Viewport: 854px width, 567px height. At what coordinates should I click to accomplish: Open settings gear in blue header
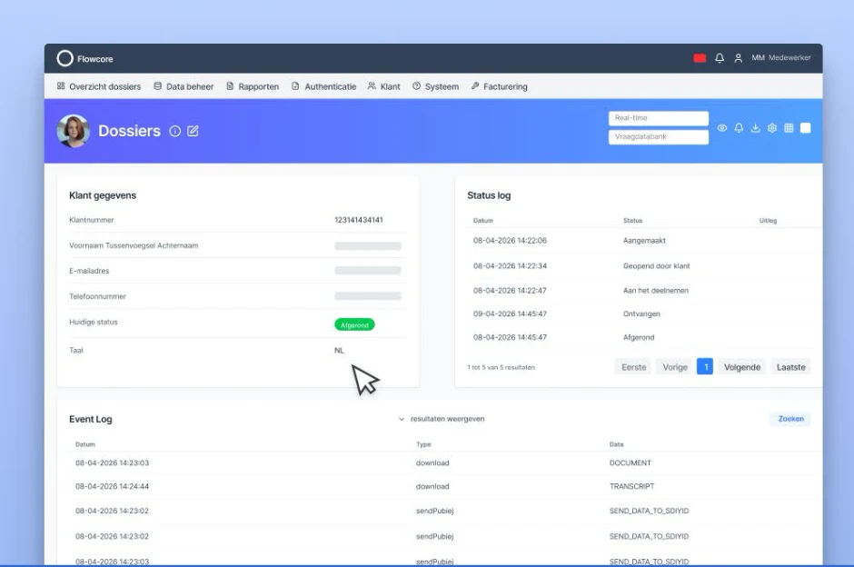pos(771,128)
